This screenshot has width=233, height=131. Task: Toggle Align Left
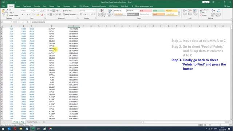[x=48, y=15]
